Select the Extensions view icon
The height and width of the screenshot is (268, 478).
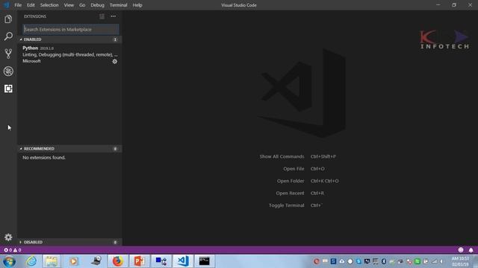click(8, 89)
